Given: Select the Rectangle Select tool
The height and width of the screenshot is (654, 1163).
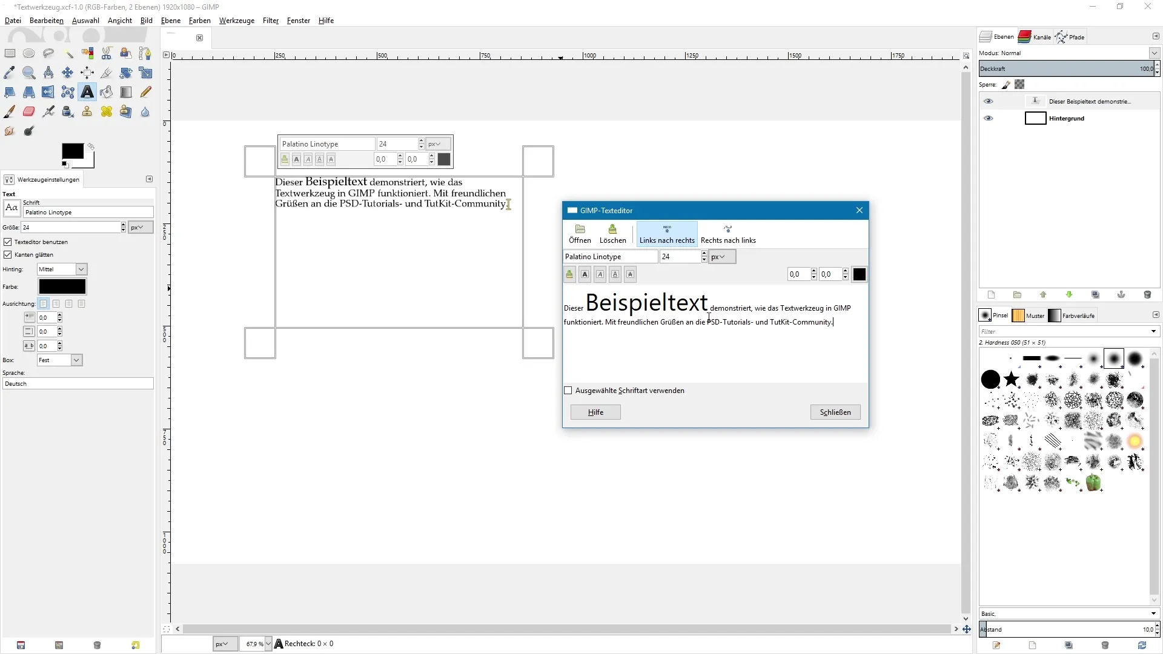Looking at the screenshot, I should (x=10, y=54).
